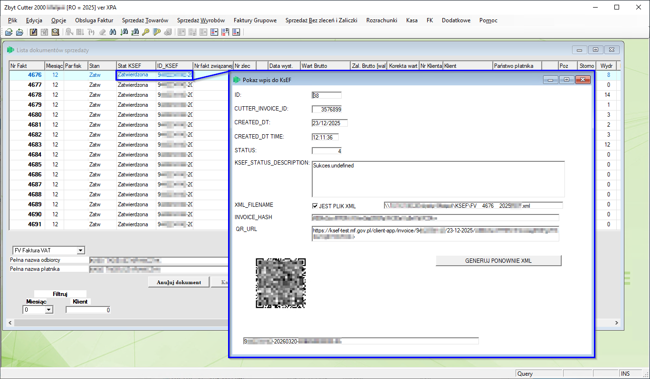Click the leftmost open-folder toolbar icon
Image resolution: width=650 pixels, height=379 pixels.
(9, 32)
